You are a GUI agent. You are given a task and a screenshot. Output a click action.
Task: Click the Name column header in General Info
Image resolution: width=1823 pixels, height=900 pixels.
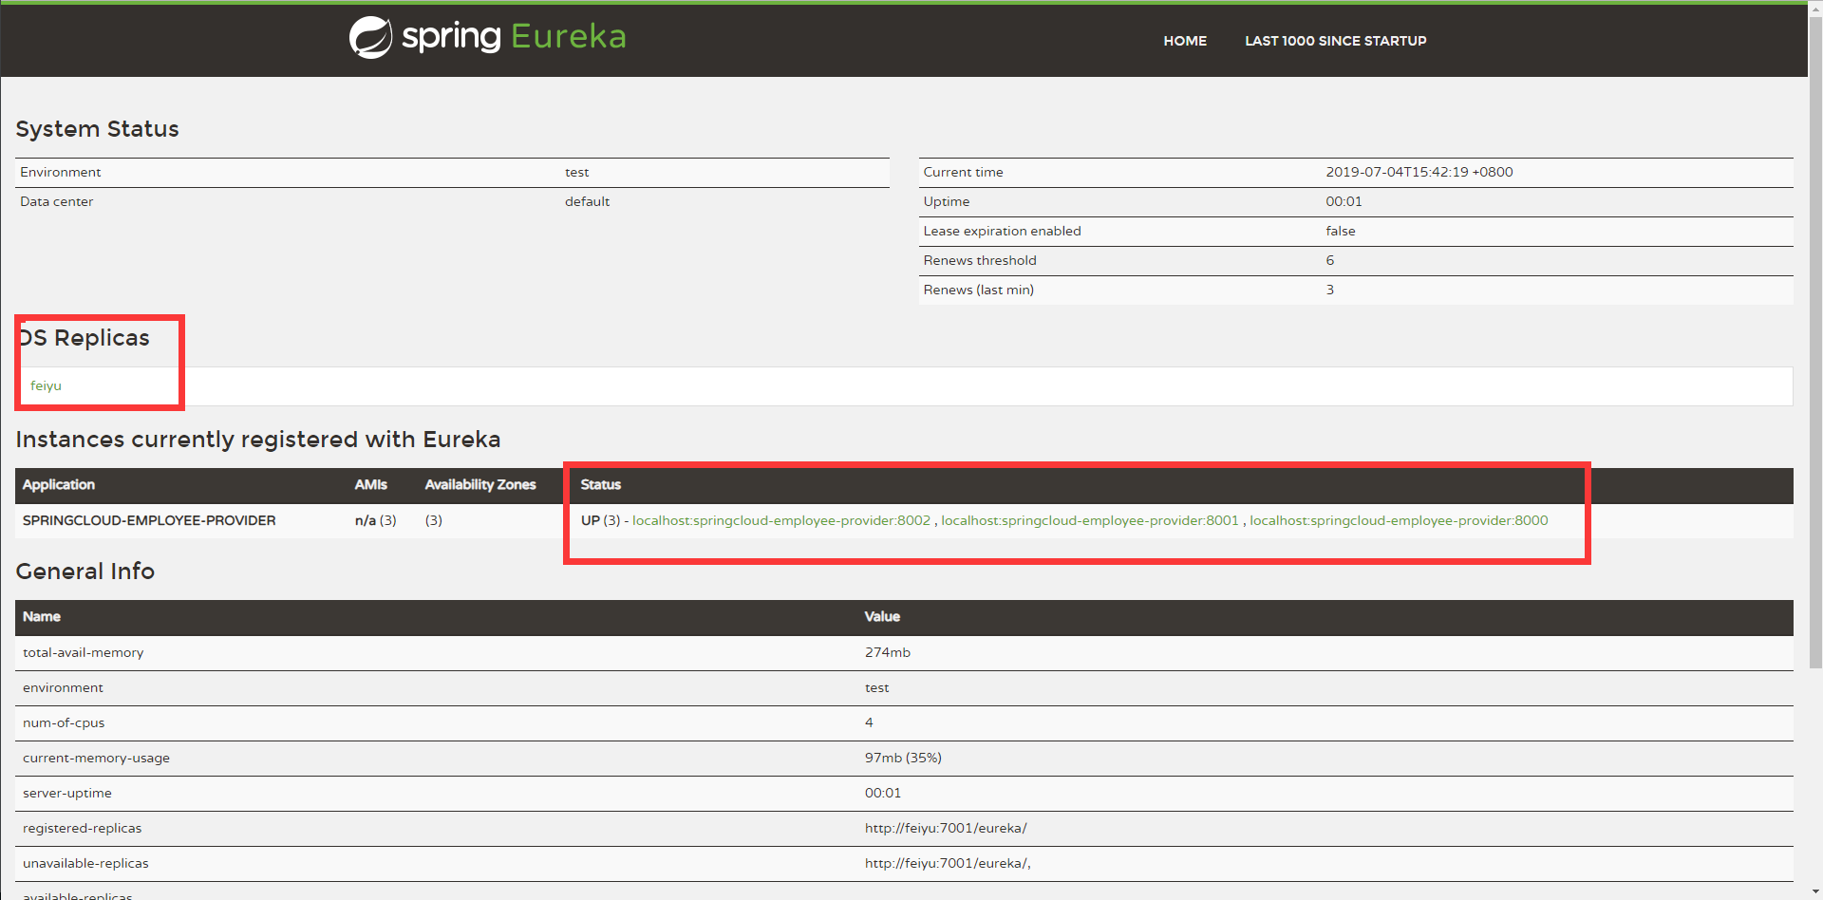click(x=42, y=616)
